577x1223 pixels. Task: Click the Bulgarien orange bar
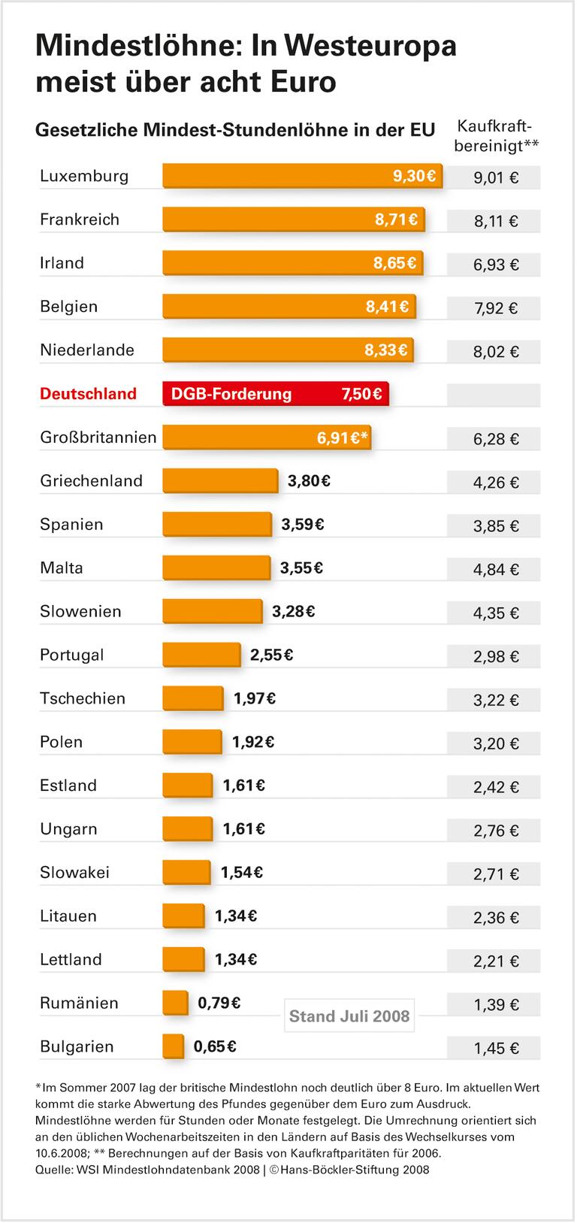(x=174, y=1046)
